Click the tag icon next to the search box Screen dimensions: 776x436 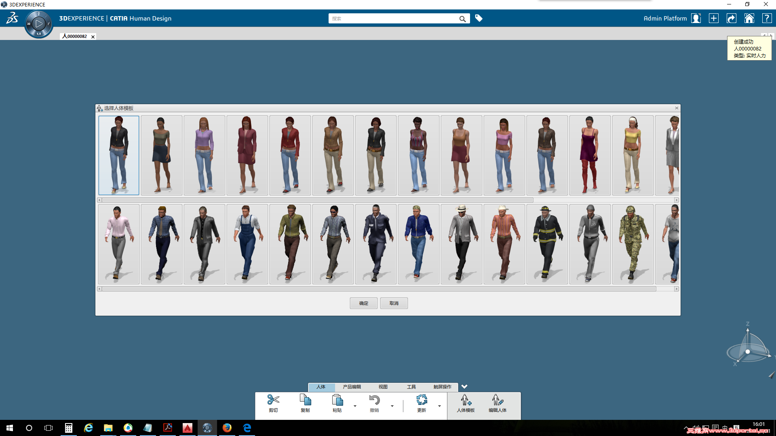click(x=479, y=18)
